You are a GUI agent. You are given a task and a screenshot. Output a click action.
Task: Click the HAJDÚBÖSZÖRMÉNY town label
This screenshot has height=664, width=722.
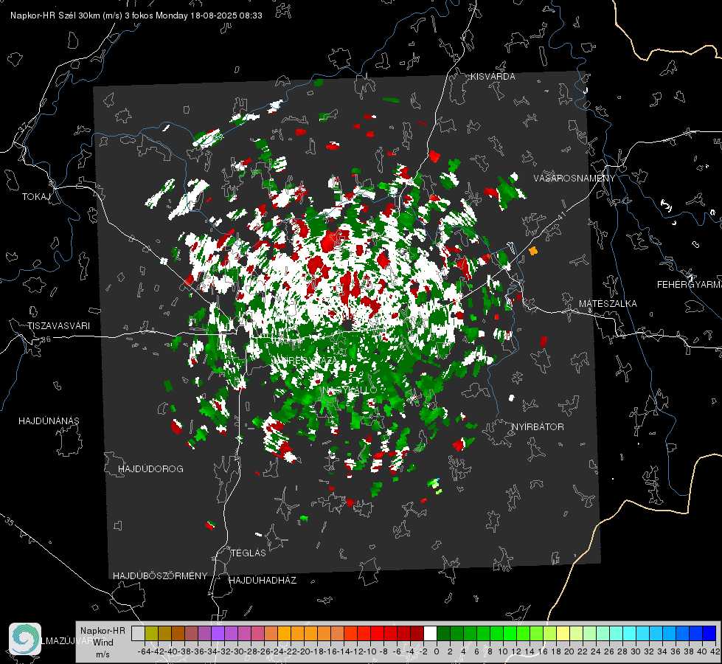pos(160,576)
